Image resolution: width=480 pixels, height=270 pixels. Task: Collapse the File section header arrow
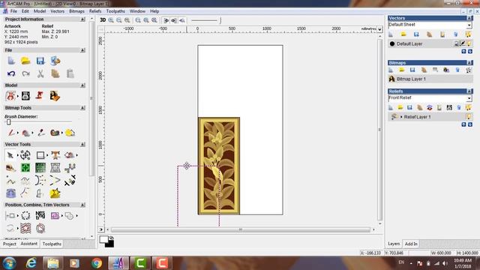[x=82, y=50]
